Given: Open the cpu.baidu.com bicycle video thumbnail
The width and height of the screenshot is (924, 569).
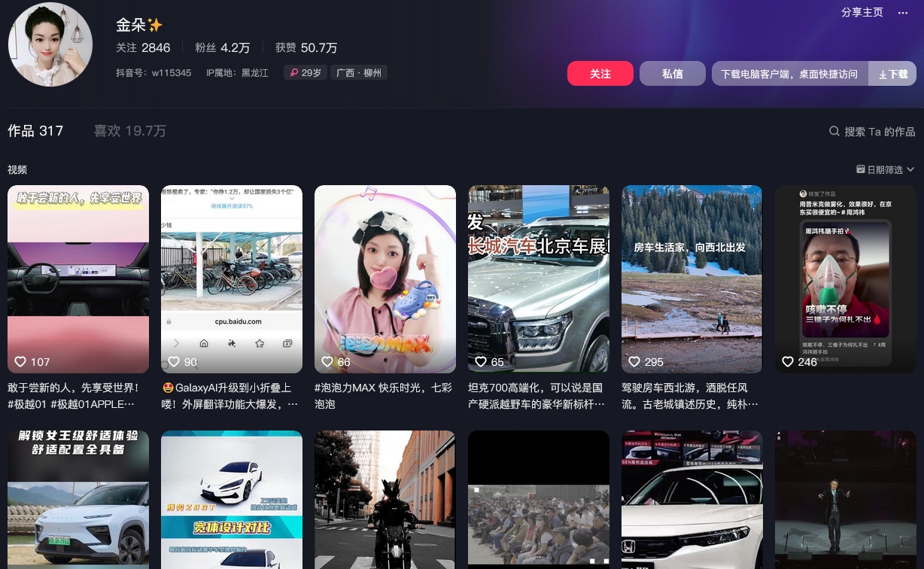Looking at the screenshot, I should (x=232, y=279).
